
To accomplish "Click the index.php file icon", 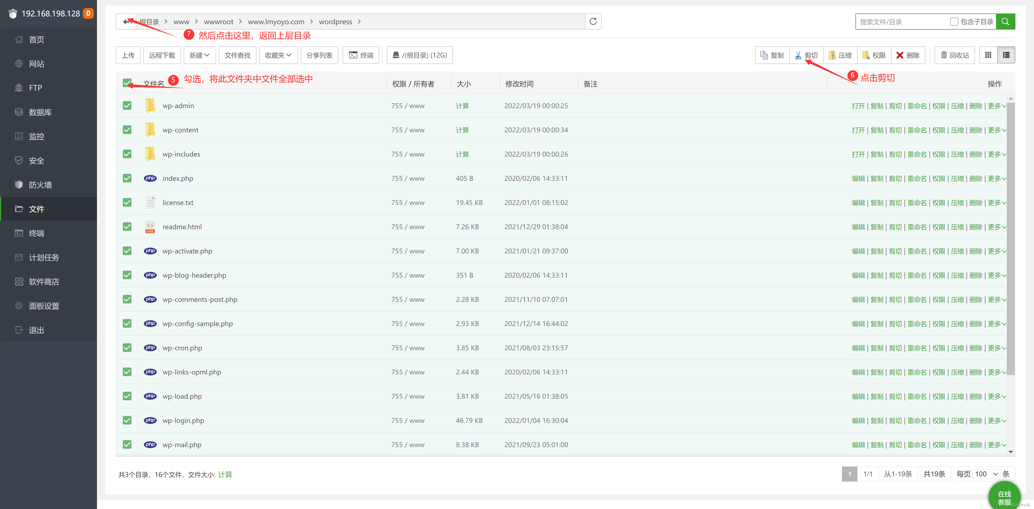I will coord(150,178).
